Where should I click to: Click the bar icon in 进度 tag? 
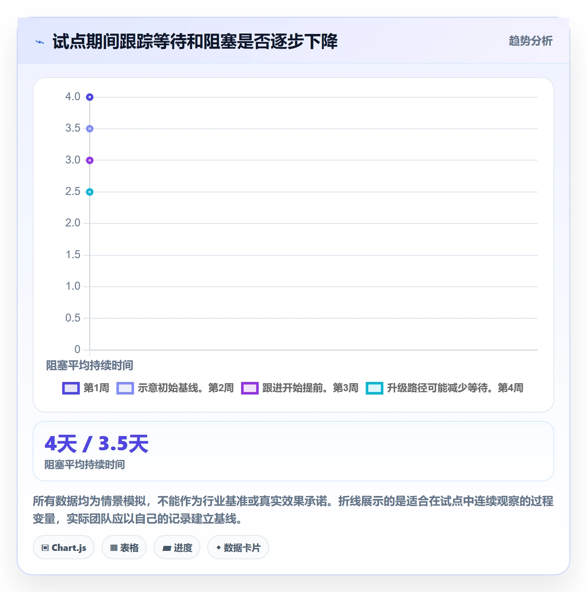(x=166, y=548)
